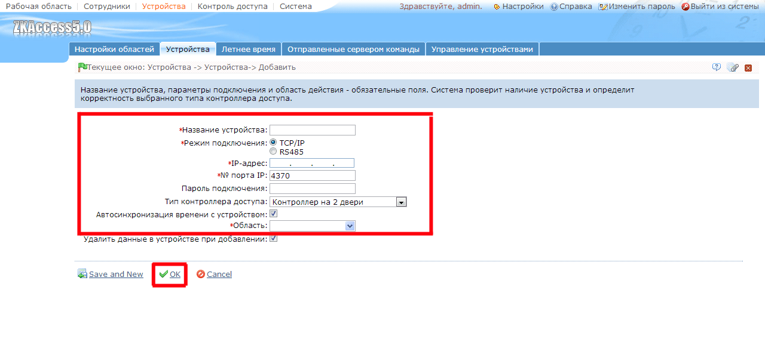The height and width of the screenshot is (339, 765).
Task: Open the Область dropdown
Action: point(313,226)
